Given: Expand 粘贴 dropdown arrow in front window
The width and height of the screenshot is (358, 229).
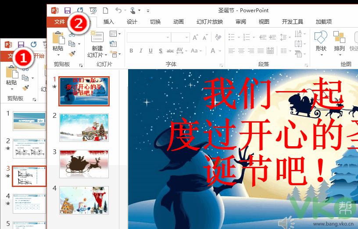Looking at the screenshot, I should tap(58, 55).
